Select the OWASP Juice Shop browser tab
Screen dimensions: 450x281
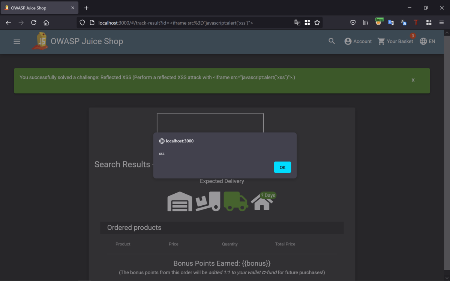tap(39, 8)
